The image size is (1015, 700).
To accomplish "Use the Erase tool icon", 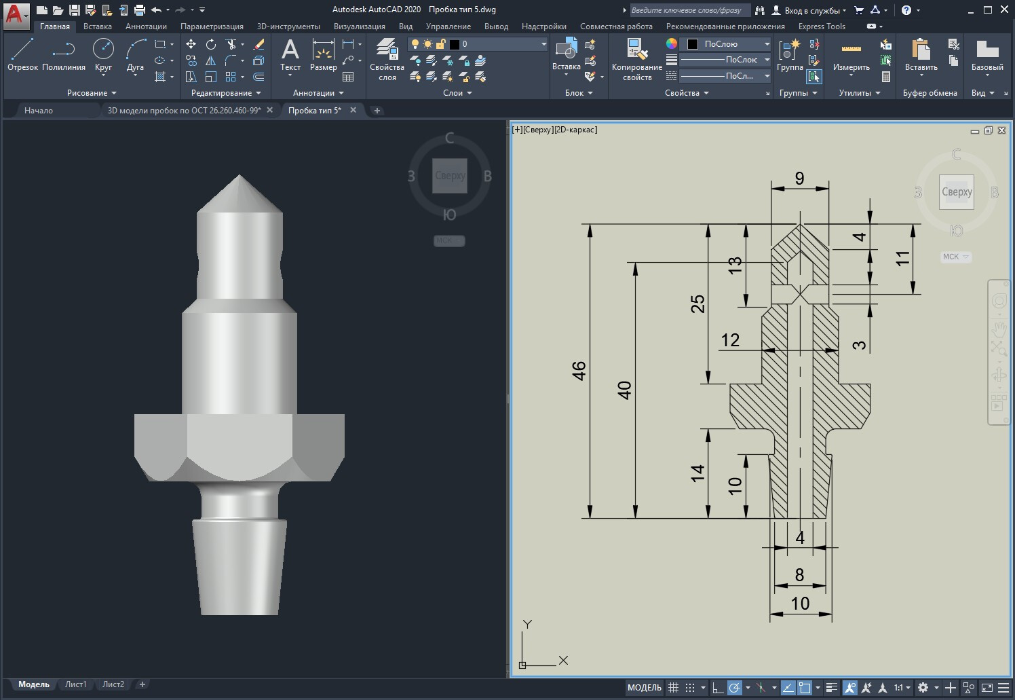I will [x=258, y=44].
